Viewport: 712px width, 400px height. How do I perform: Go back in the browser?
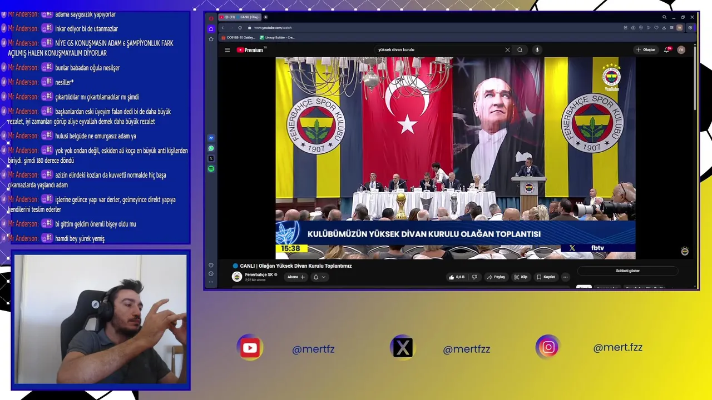[x=222, y=28]
